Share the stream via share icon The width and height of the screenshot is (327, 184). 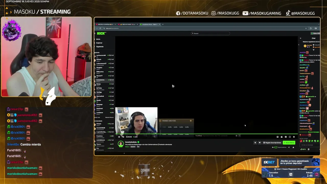289,147
